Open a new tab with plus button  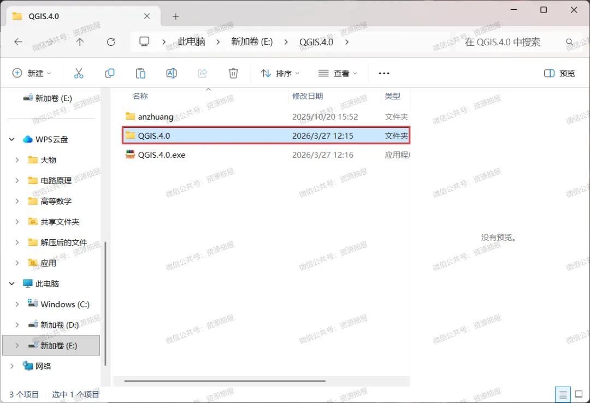(x=175, y=16)
